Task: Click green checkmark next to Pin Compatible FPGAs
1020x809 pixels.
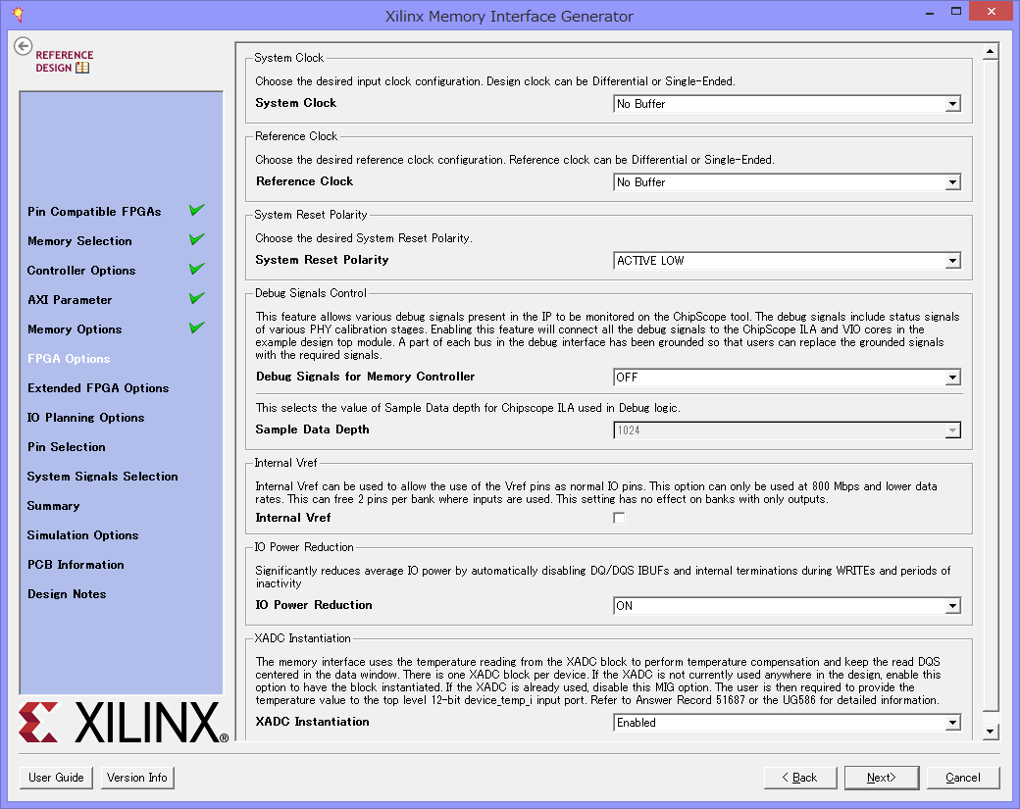Action: [197, 210]
